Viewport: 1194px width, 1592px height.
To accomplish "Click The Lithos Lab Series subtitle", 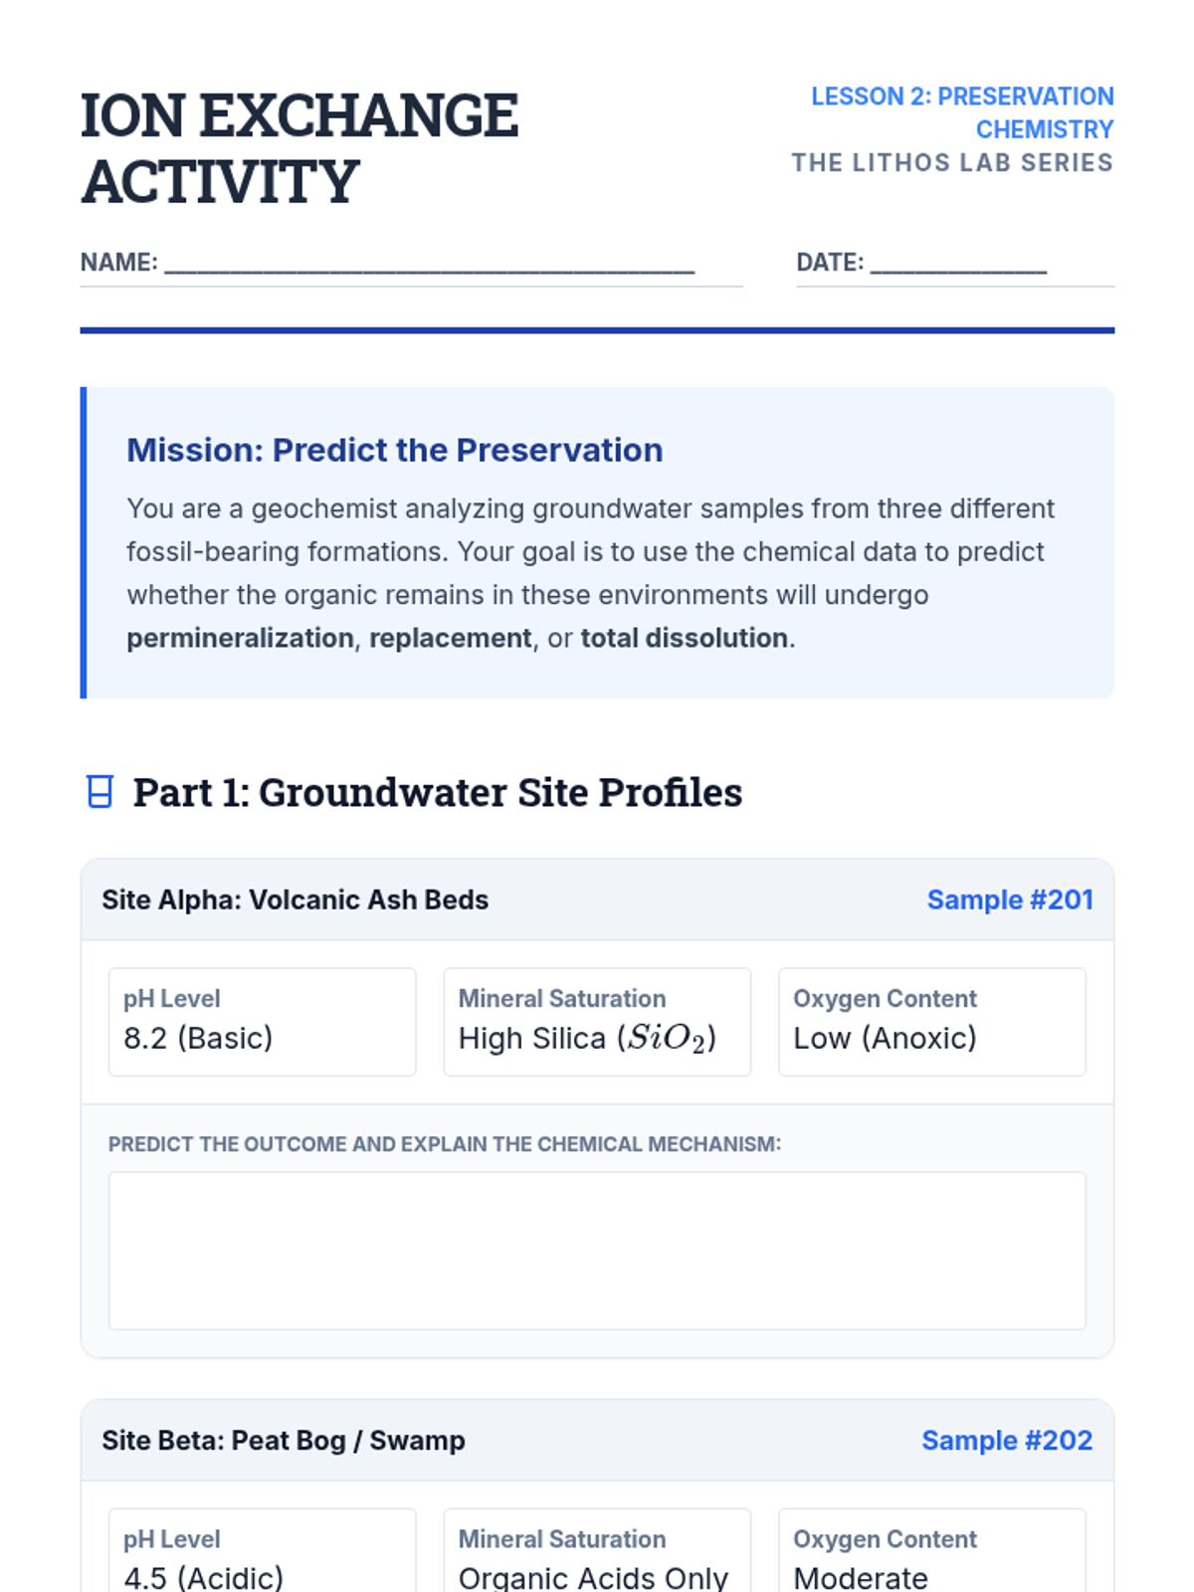I will [952, 162].
